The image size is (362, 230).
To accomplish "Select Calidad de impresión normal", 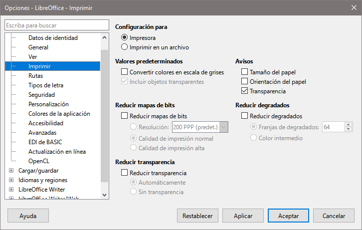I will click(x=134, y=138).
